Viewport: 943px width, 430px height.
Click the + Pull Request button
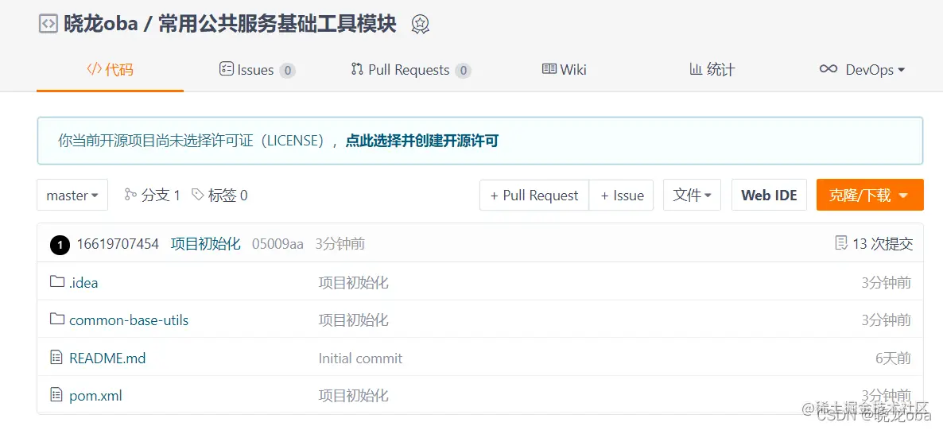coord(534,195)
